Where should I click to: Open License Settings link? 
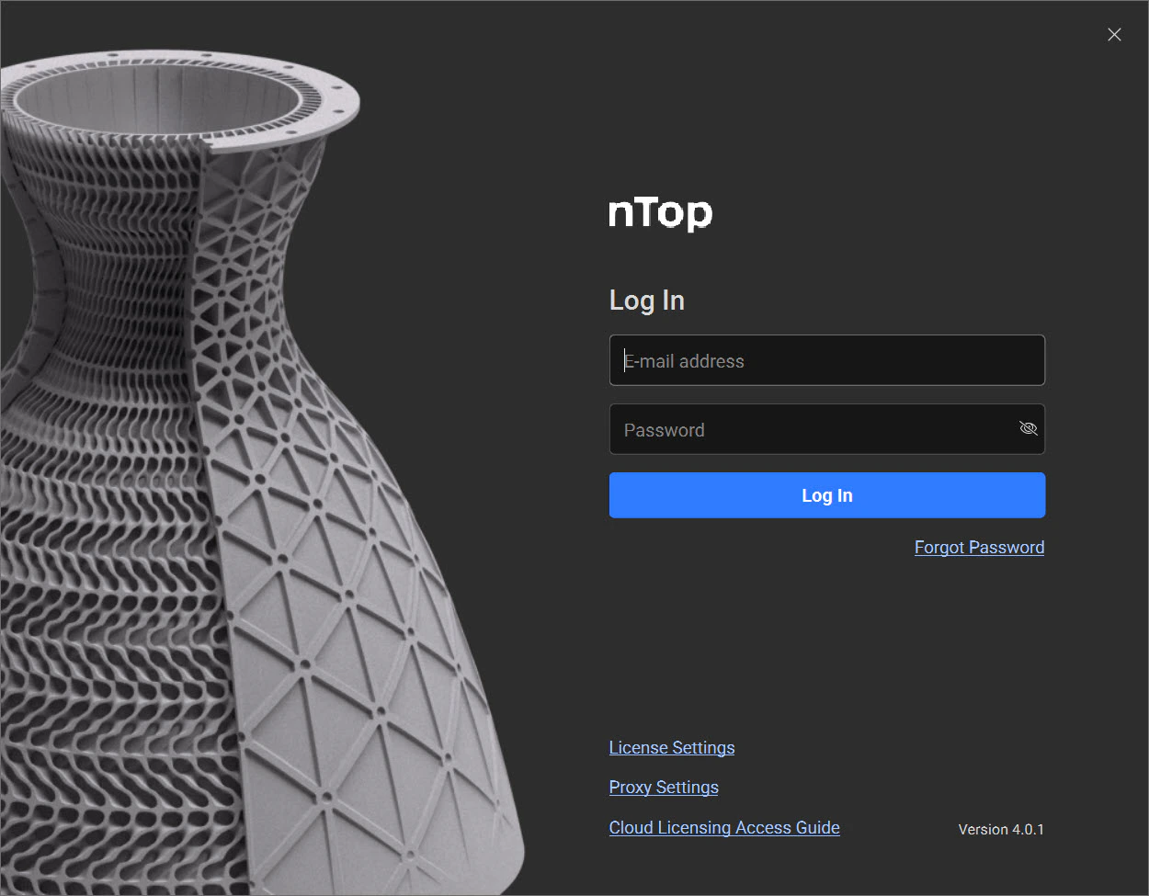point(672,748)
